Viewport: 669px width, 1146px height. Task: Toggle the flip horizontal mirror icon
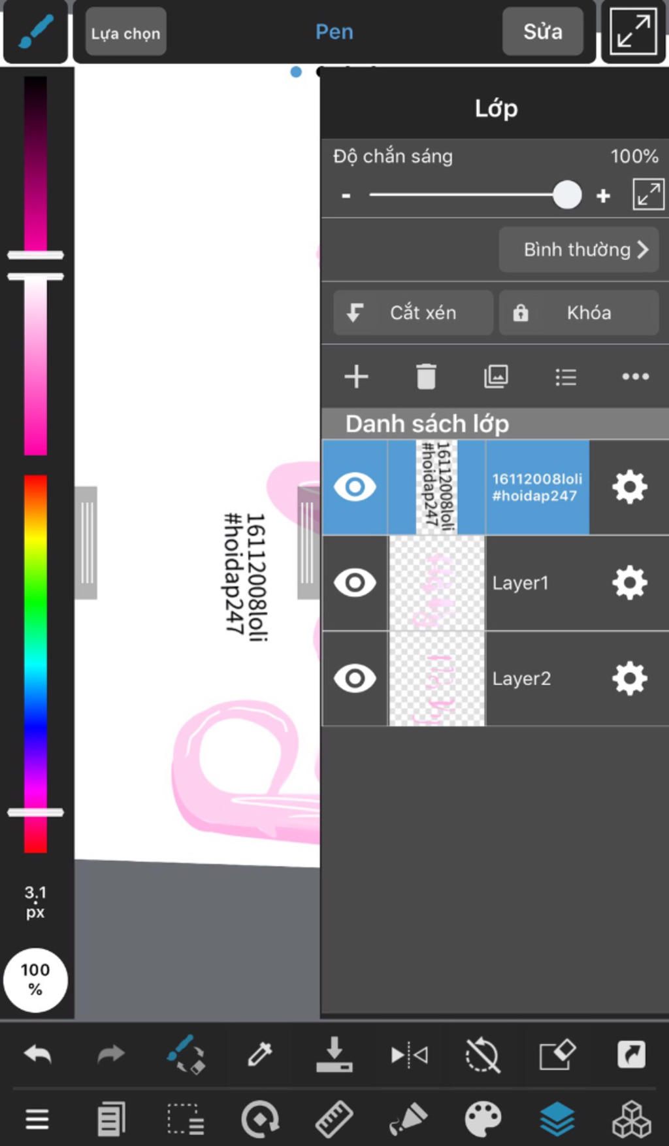click(x=409, y=1054)
